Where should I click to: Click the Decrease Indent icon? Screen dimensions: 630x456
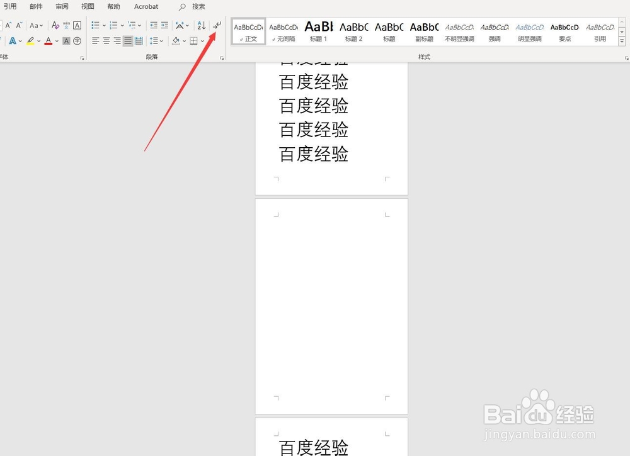click(x=154, y=25)
